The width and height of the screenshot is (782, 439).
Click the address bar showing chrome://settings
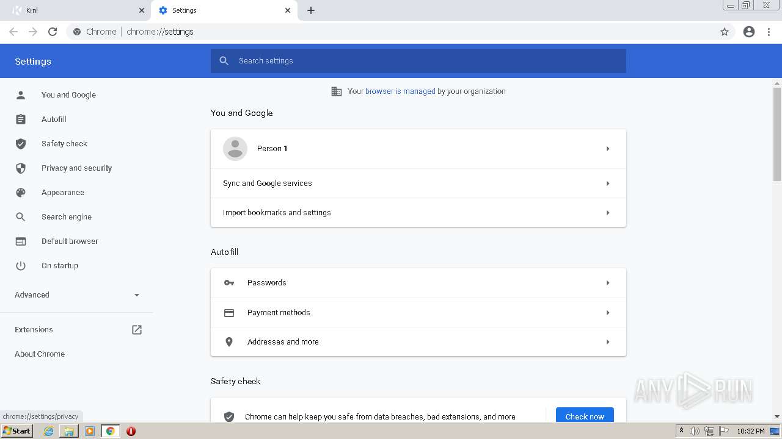point(391,32)
